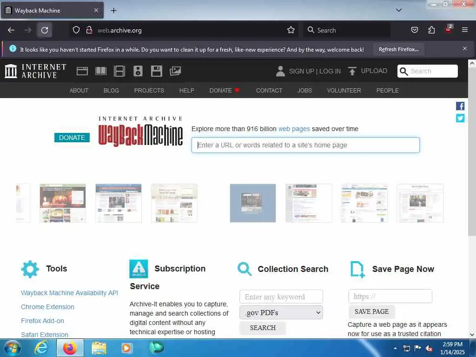This screenshot has width=476, height=357.
Task: Bookmark this page with the star icon
Action: coord(291,30)
